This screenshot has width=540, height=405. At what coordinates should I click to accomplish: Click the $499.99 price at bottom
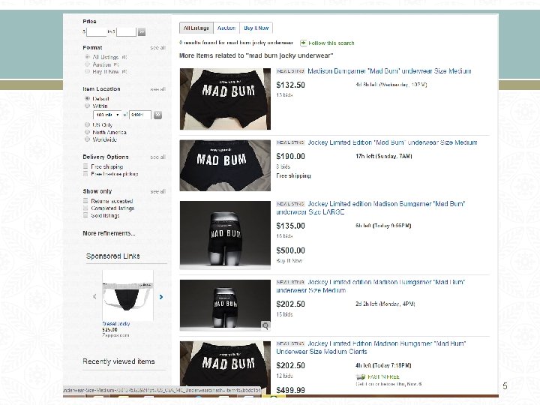pyautogui.click(x=291, y=390)
